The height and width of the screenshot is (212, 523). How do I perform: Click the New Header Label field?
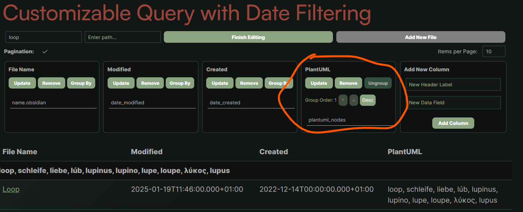(453, 85)
